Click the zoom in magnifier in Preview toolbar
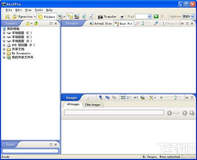Image resolution: width=197 pixels, height=160 pixels. [156, 23]
